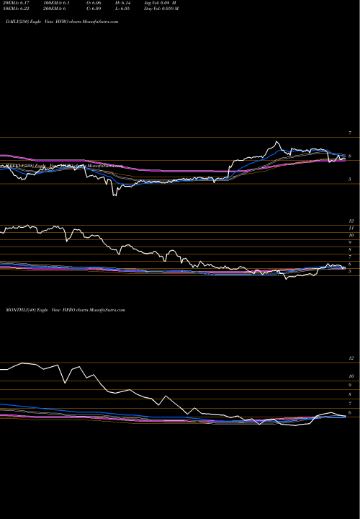Click the 200EMA: 6 value
The width and height of the screenshot is (360, 519).
55,9
